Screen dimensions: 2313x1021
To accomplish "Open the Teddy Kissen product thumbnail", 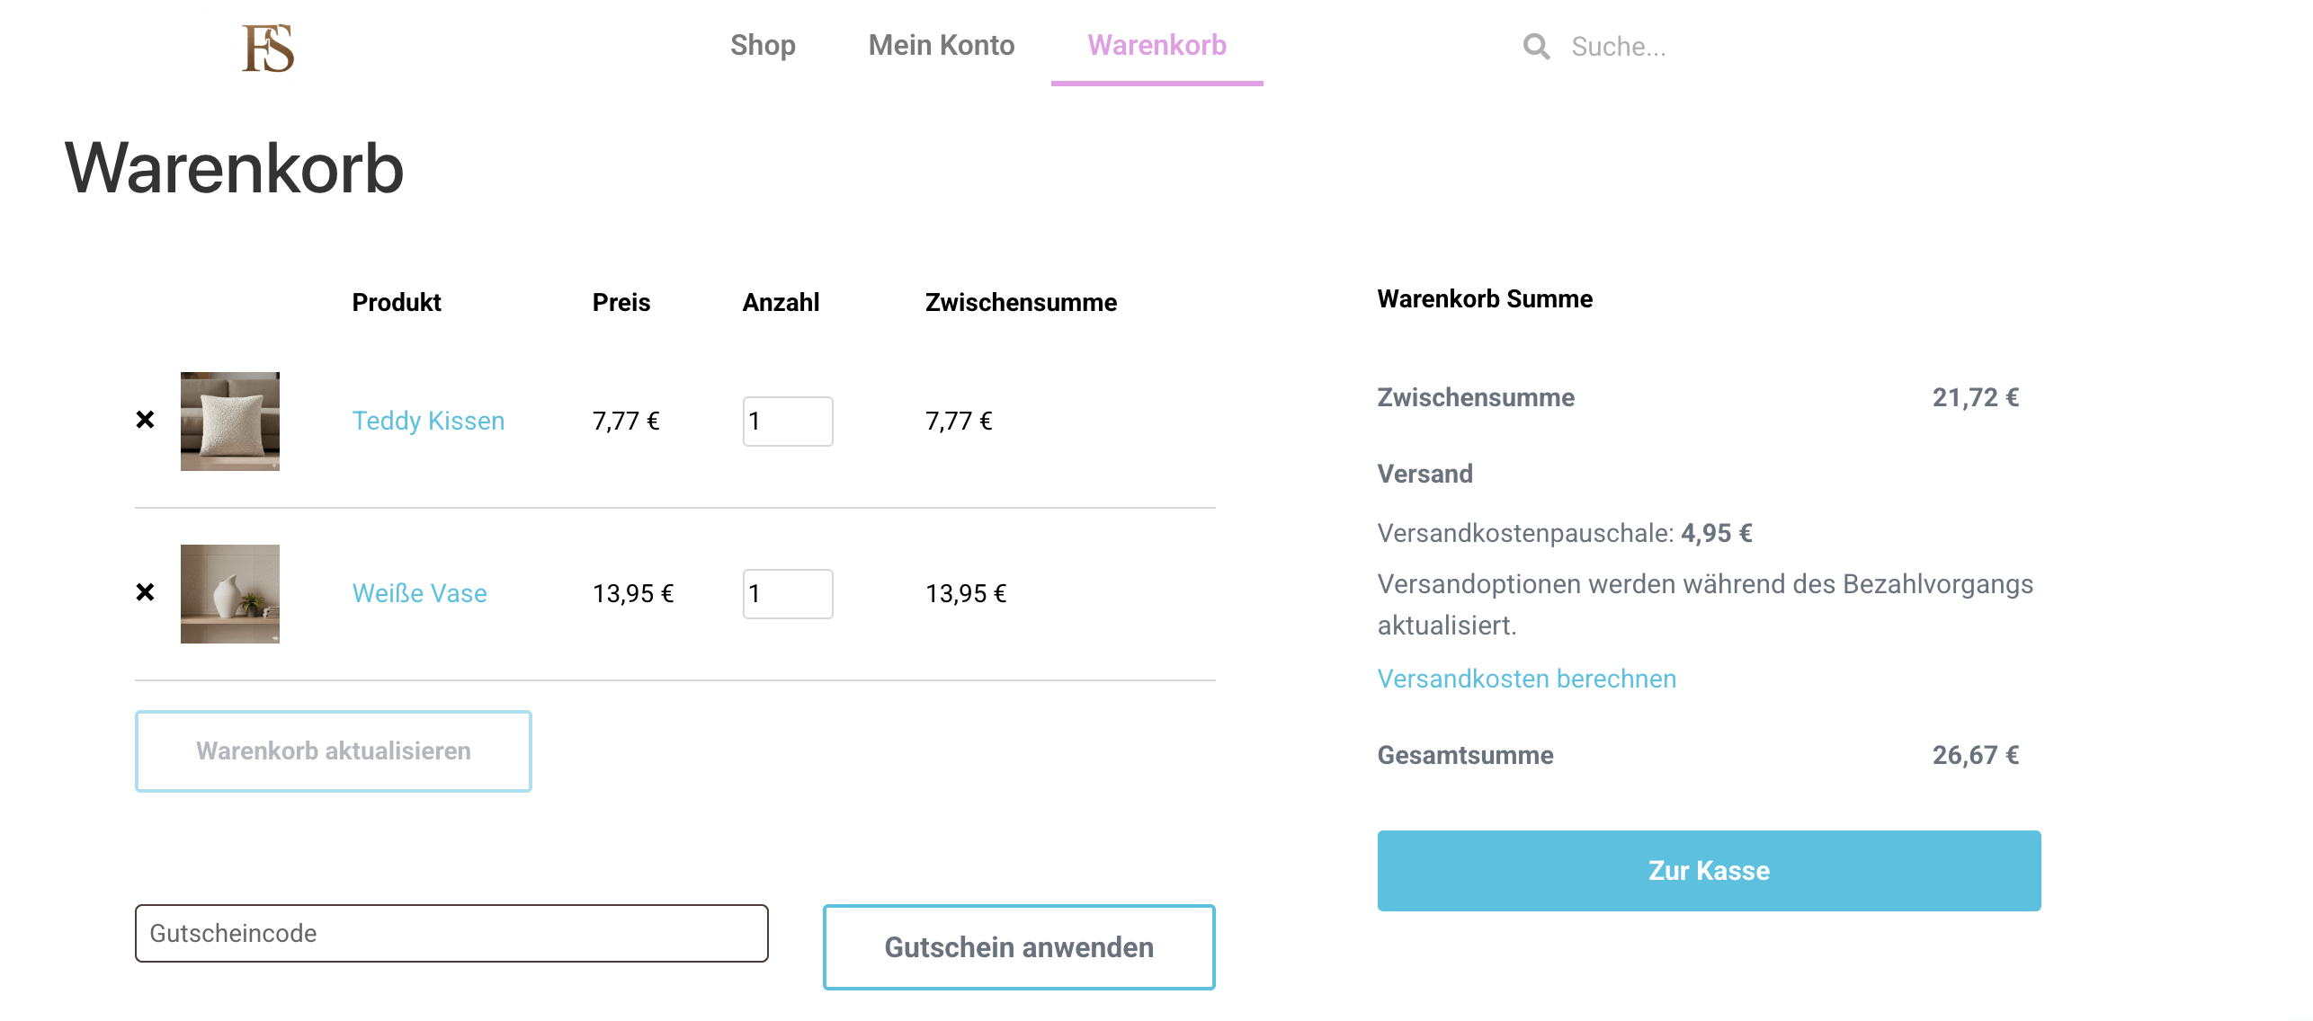I will coord(230,422).
